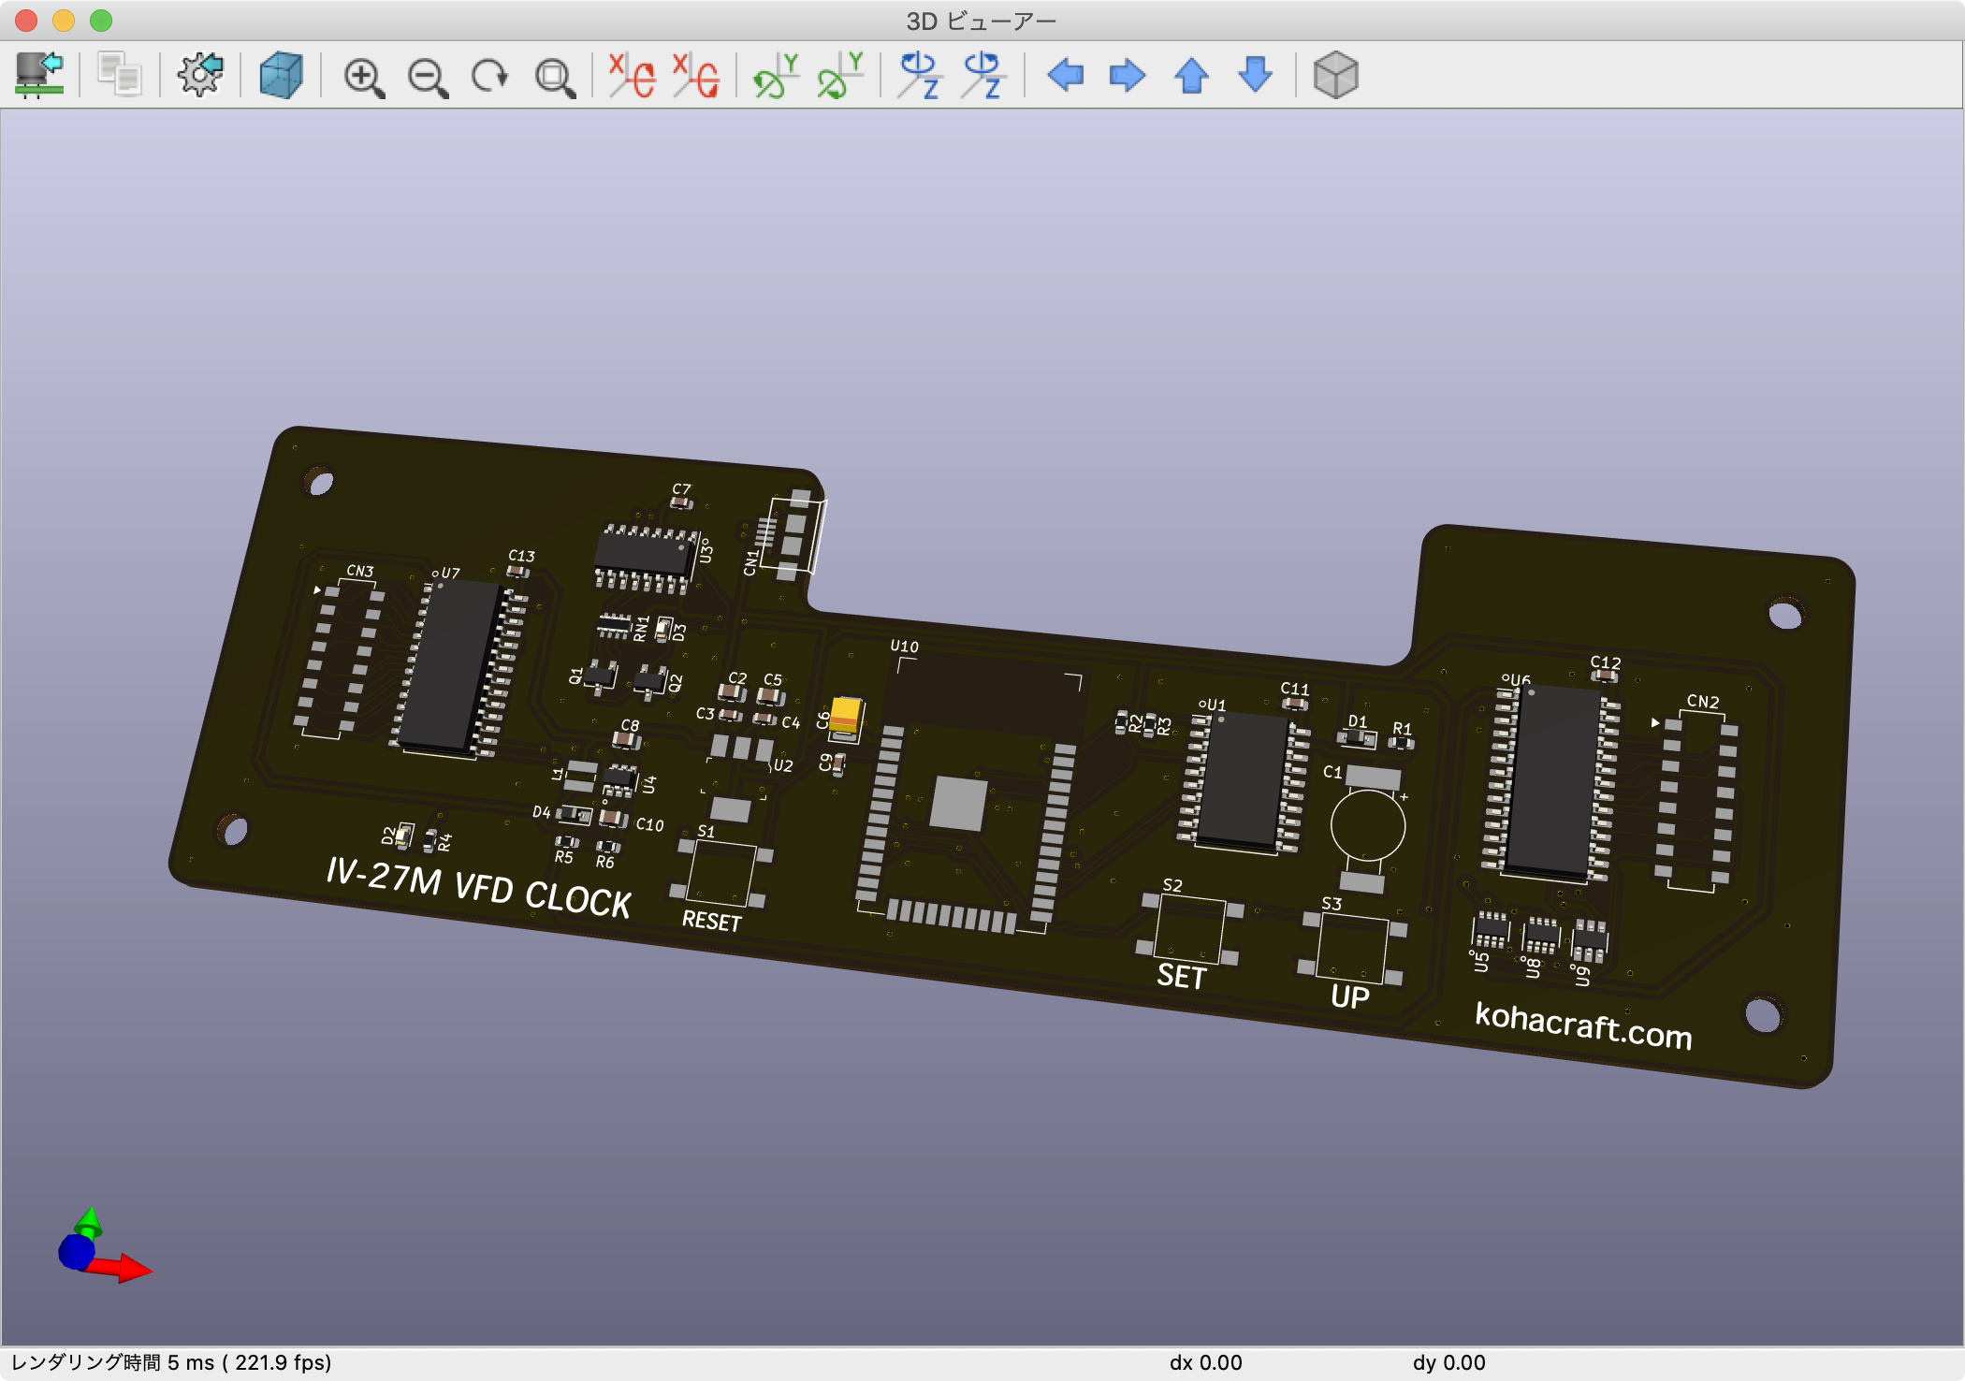Viewport: 1965px width, 1381px height.
Task: Toggle orthographic projection gray cube icon
Action: pos(1335,75)
